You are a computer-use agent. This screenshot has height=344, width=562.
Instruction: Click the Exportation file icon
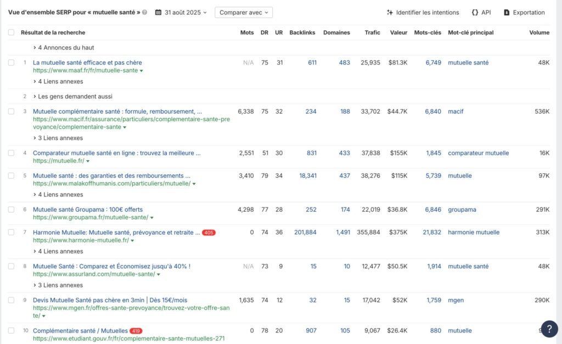coord(507,13)
